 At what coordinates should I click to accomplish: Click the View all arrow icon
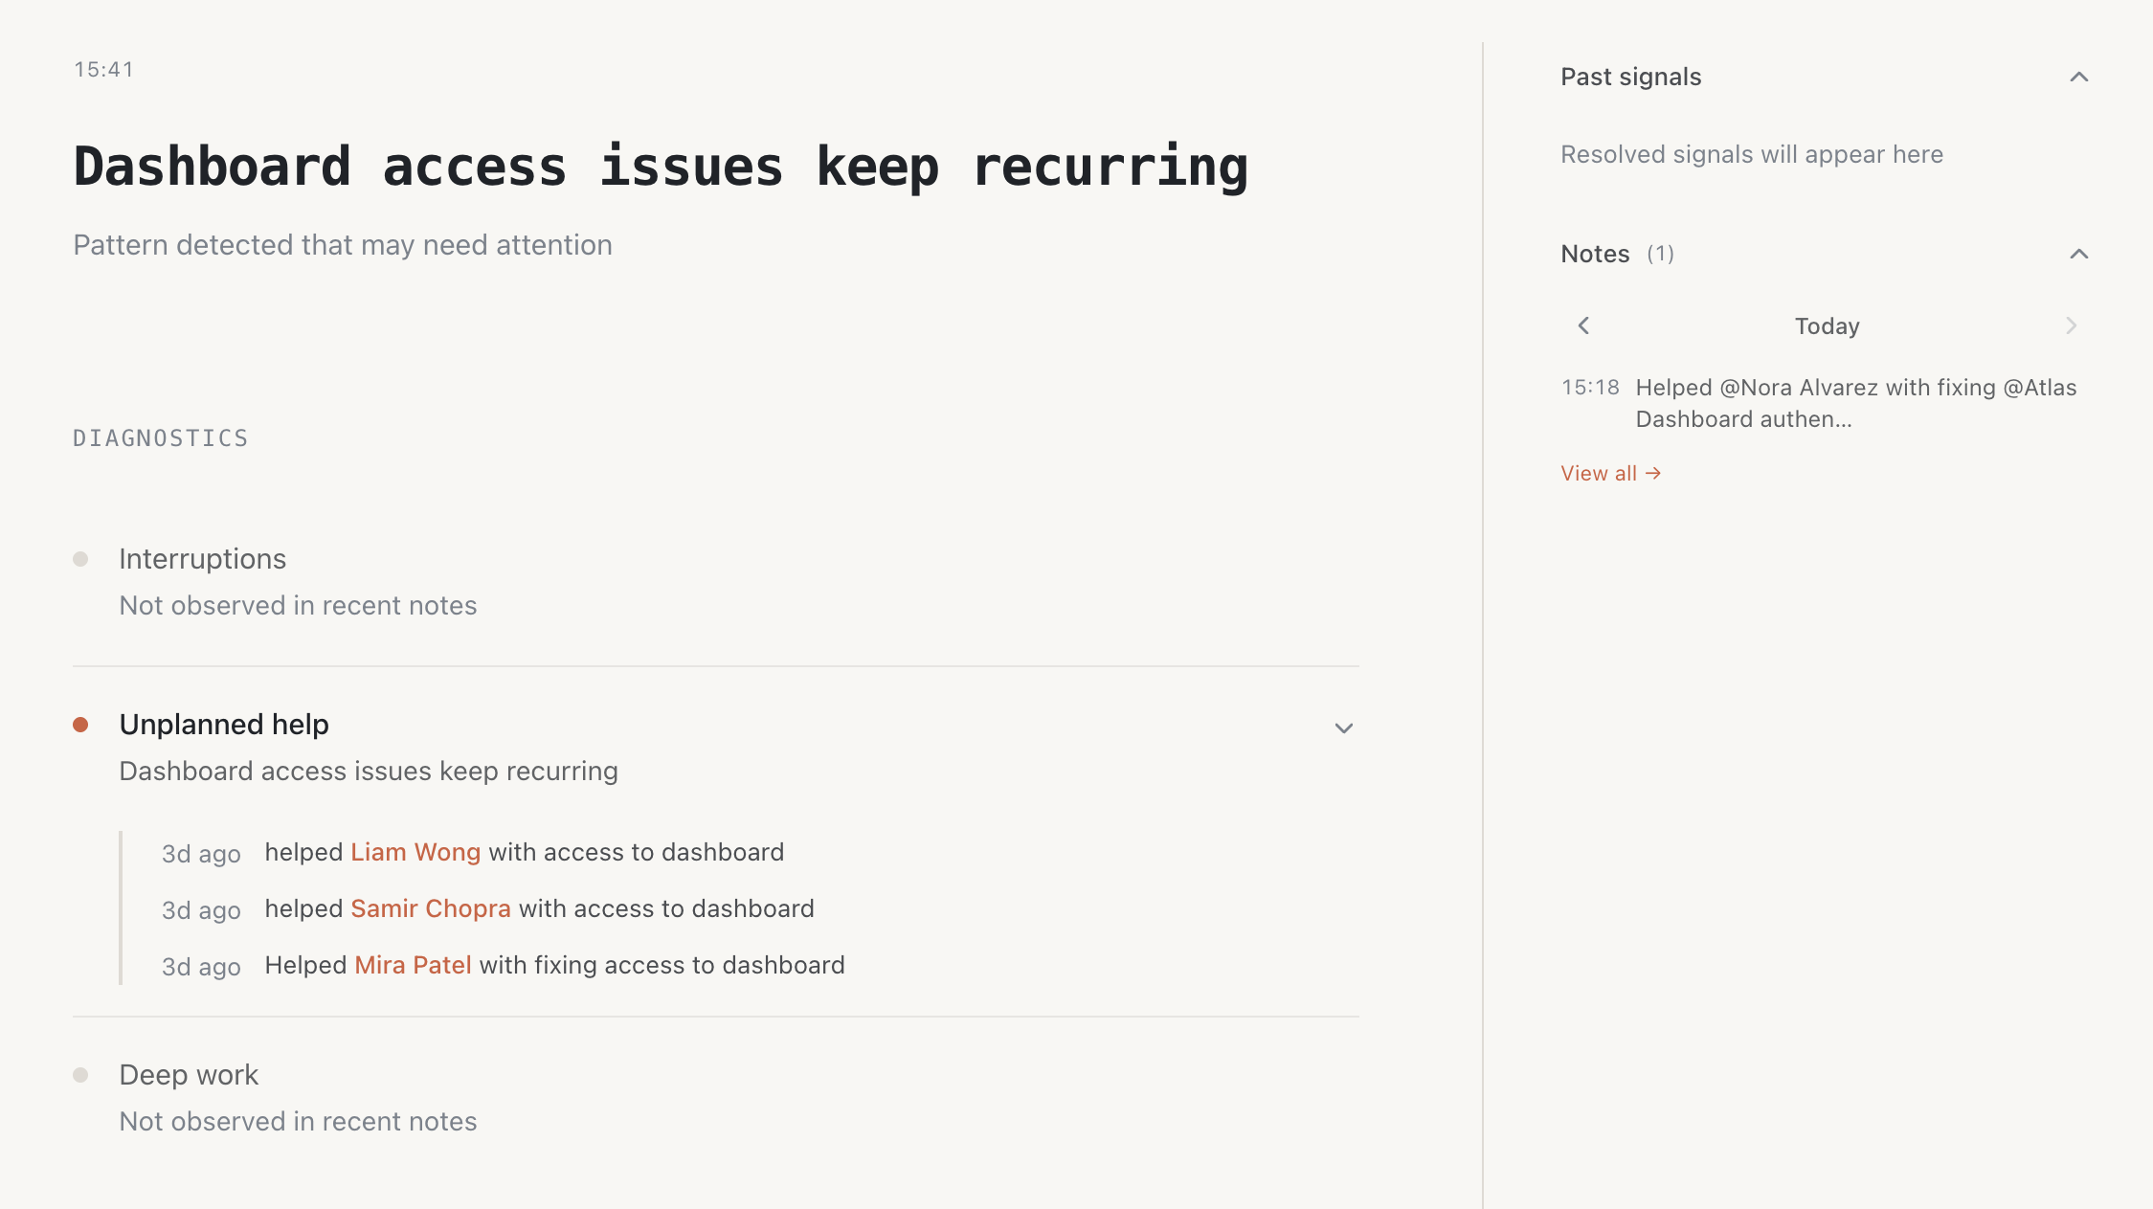coord(1654,472)
